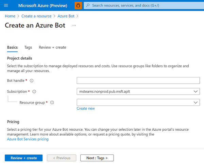Show the Subscription info icon
This screenshot has width=204, height=164.
tap(34, 92)
